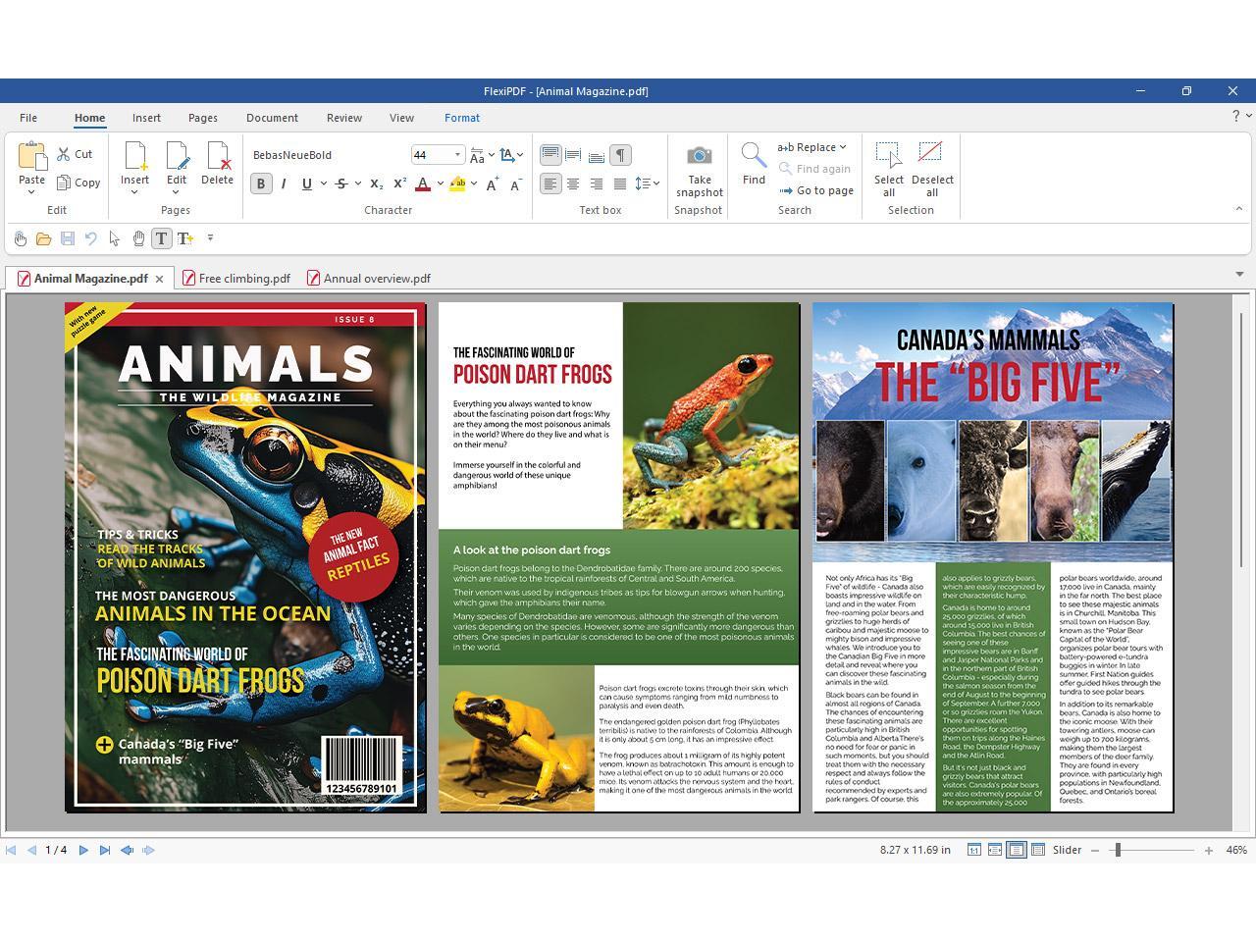Toggle Italic formatting
The height and width of the screenshot is (942, 1256).
[x=284, y=183]
